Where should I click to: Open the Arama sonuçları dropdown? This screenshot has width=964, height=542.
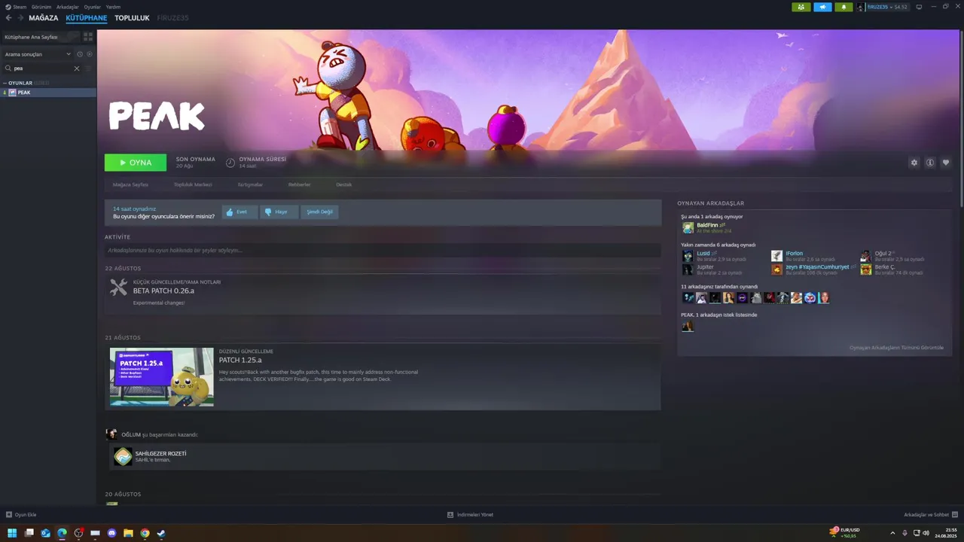(38, 54)
